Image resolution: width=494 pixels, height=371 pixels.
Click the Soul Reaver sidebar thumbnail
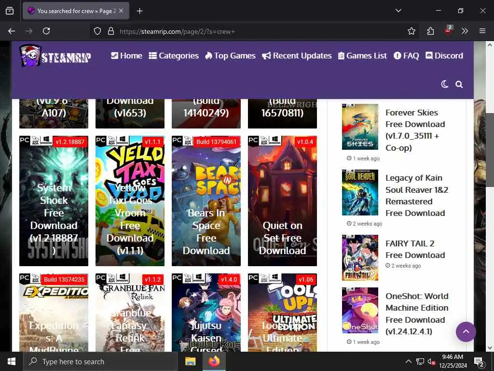(360, 192)
